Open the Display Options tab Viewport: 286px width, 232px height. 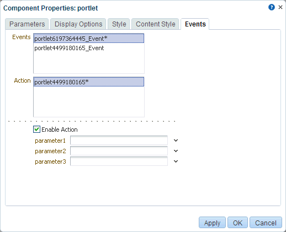78,24
